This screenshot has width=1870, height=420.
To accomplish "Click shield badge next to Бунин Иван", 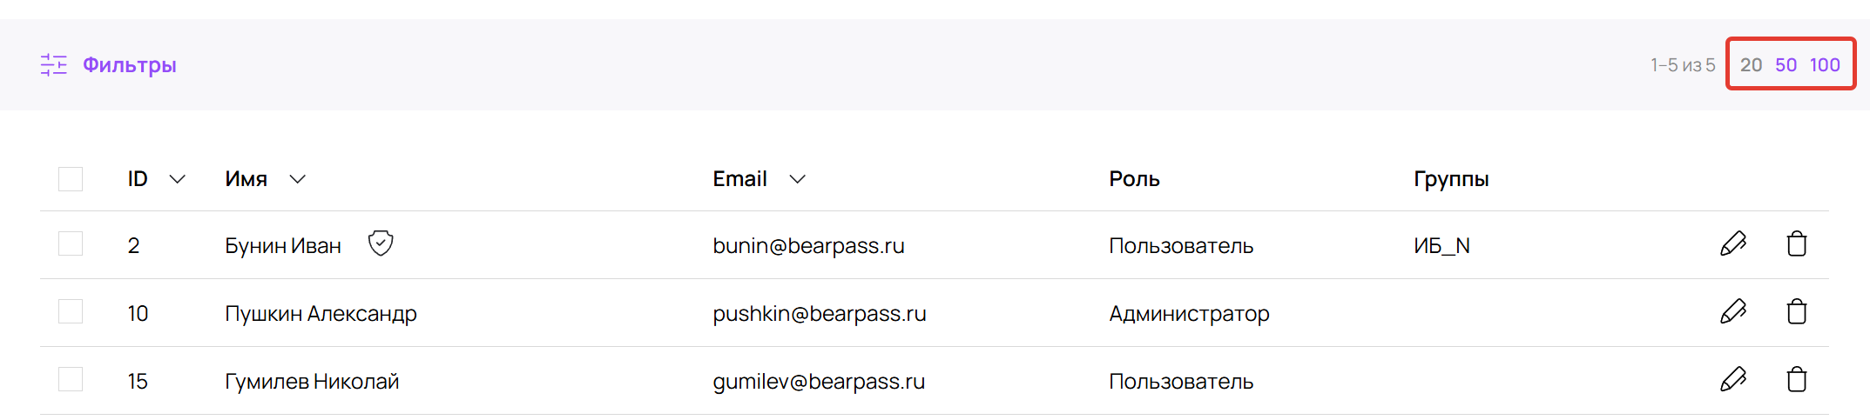I will coord(381,243).
